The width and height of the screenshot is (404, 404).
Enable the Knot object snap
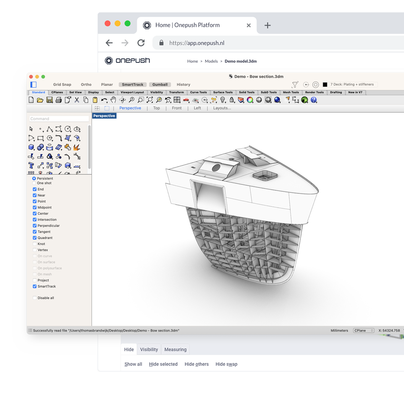click(x=35, y=244)
